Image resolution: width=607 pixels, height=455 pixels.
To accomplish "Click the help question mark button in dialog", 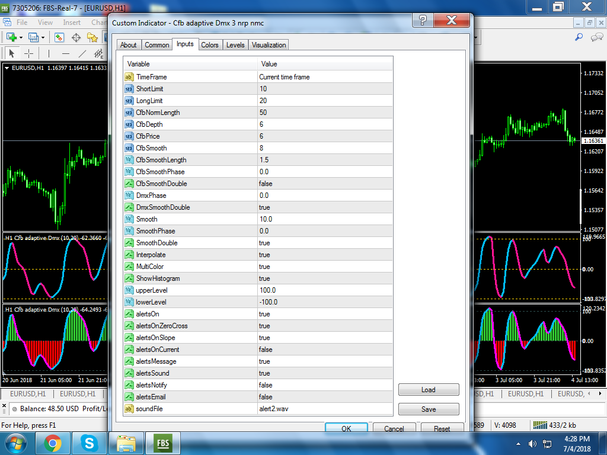I will (x=423, y=20).
